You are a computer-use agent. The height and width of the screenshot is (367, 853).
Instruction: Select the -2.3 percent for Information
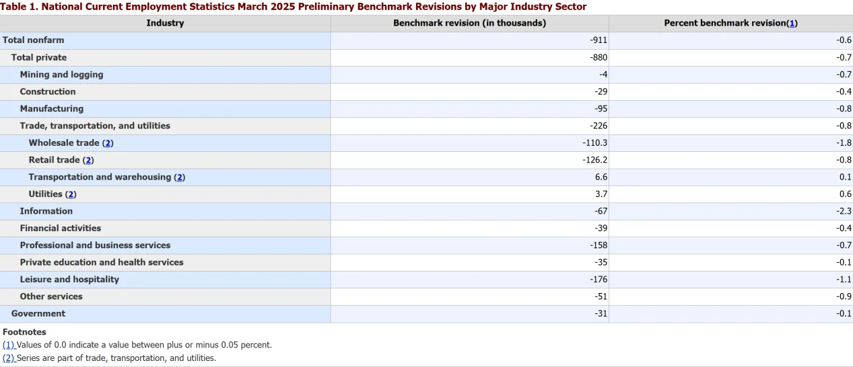(x=844, y=211)
